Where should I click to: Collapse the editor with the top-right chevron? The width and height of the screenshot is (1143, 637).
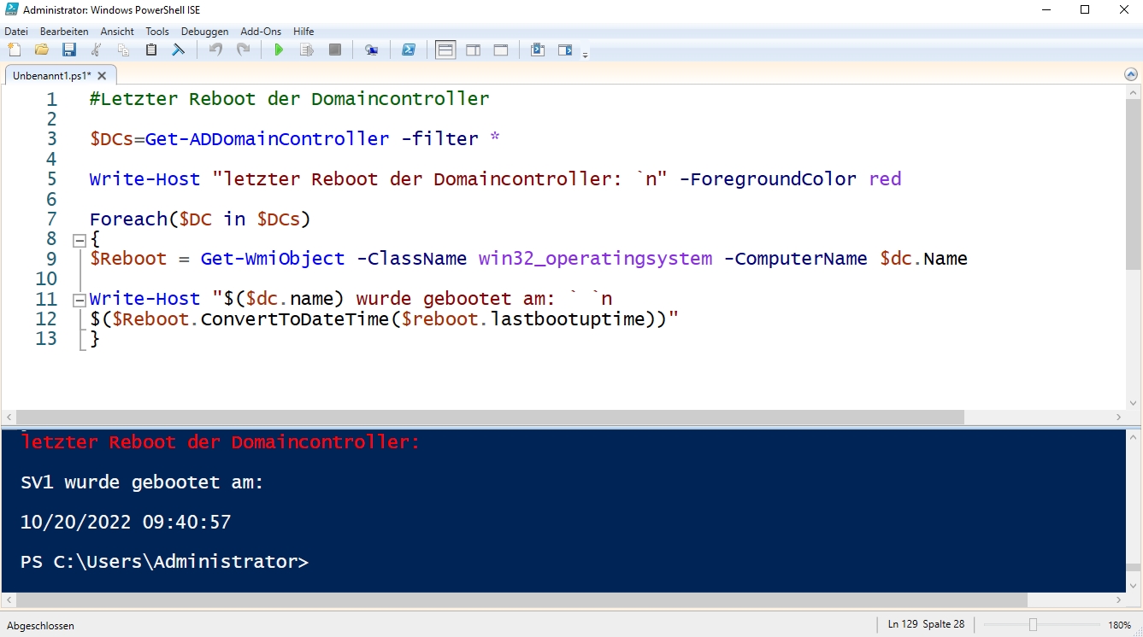point(1130,73)
